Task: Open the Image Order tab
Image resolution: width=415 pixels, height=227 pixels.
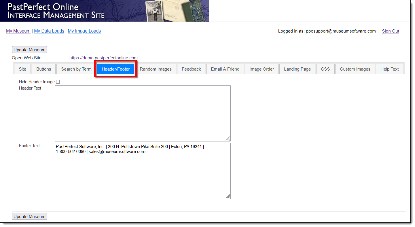Action: tap(261, 69)
